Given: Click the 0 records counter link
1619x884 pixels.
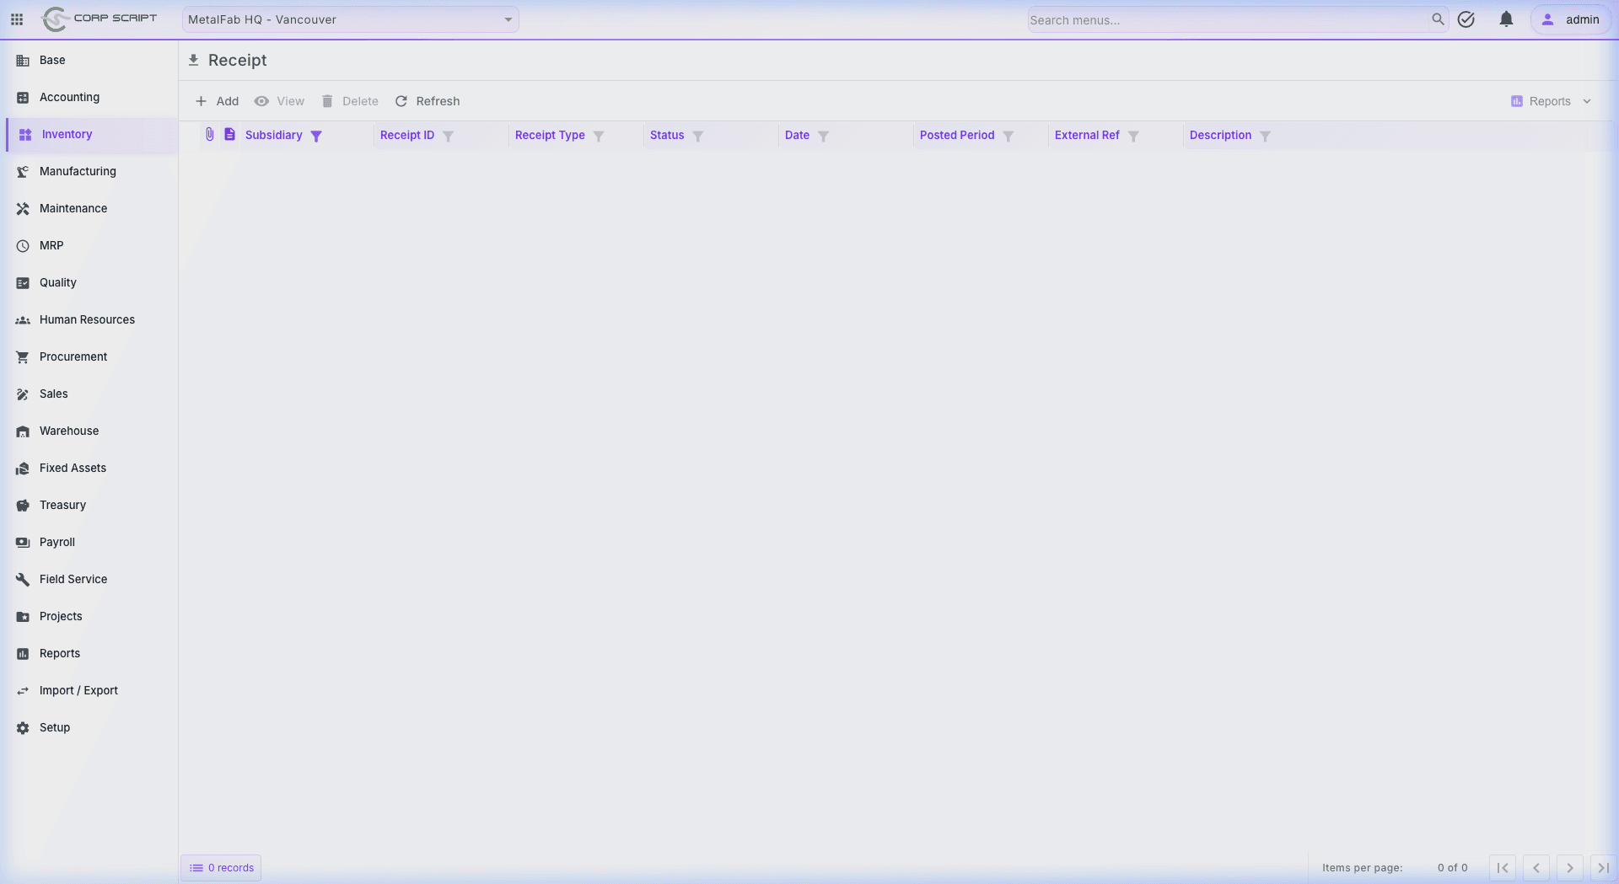Looking at the screenshot, I should (x=221, y=867).
